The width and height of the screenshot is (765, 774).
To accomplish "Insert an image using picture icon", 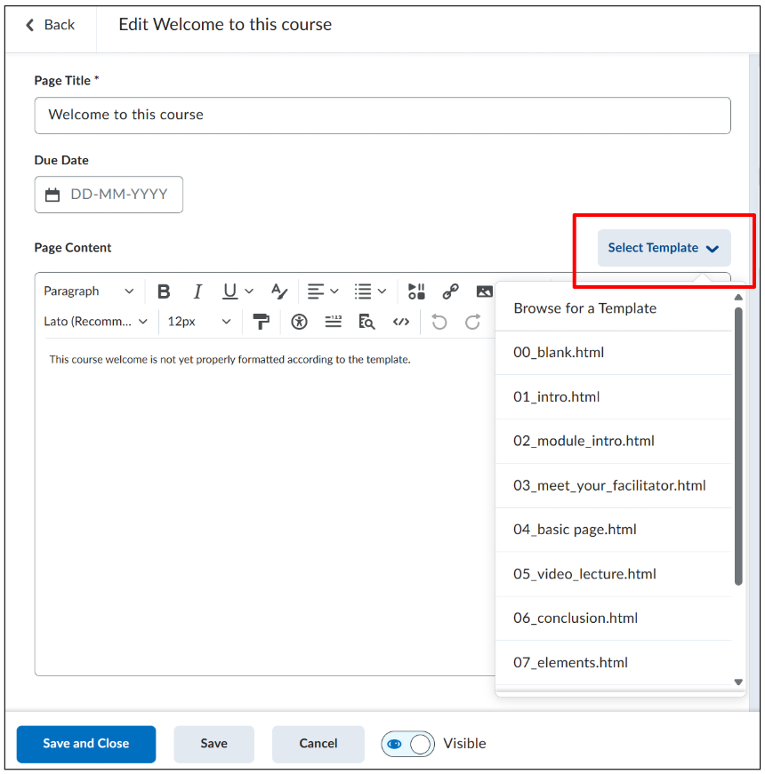I will pyautogui.click(x=484, y=291).
